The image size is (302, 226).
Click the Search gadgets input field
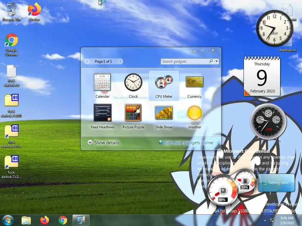point(185,61)
